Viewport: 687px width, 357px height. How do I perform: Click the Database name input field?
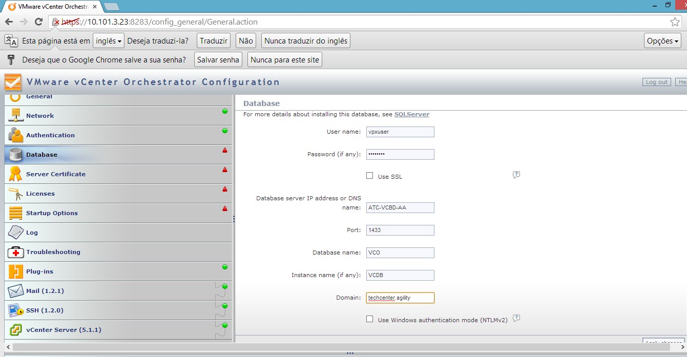[x=400, y=253]
